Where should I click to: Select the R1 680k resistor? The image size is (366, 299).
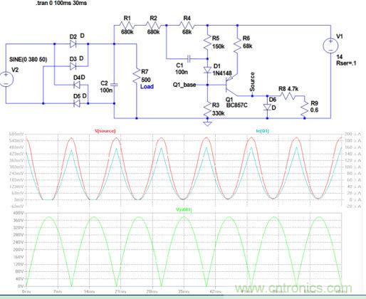coord(127,25)
